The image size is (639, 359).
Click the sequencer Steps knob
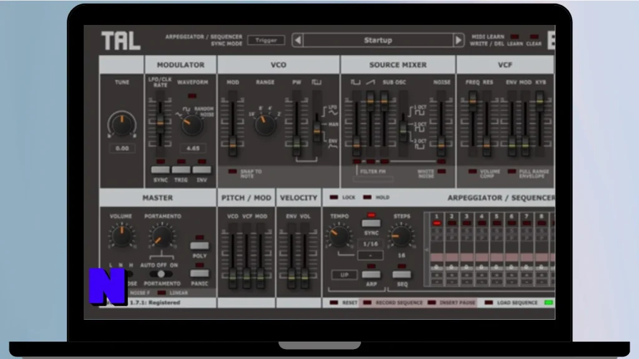pos(401,236)
